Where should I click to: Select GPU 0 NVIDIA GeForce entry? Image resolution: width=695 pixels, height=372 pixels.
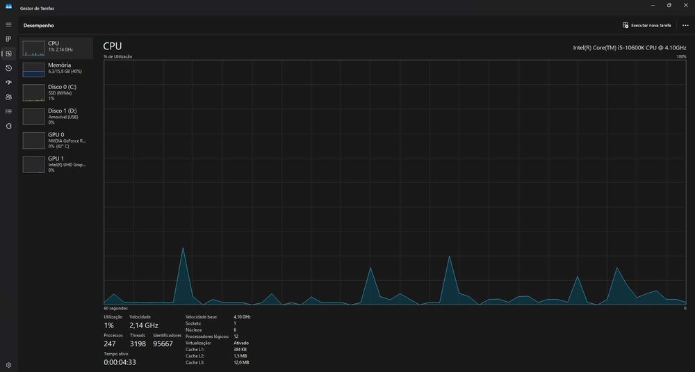click(56, 140)
